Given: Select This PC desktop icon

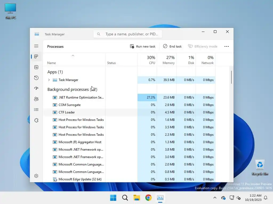Looking at the screenshot, I should 10,11.
